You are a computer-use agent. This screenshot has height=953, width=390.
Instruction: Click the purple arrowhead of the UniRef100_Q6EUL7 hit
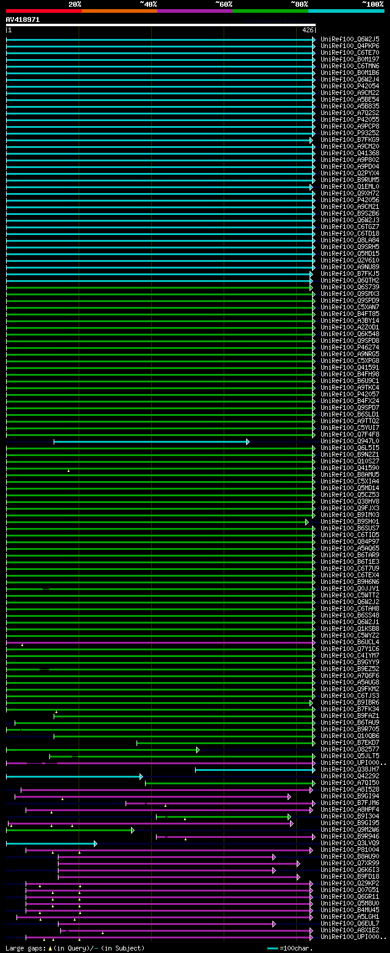point(274,924)
